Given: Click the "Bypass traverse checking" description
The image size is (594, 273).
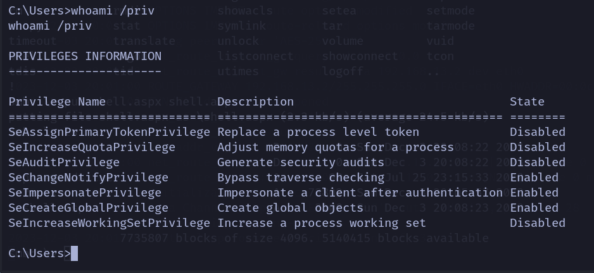Looking at the screenshot, I should point(301,178).
